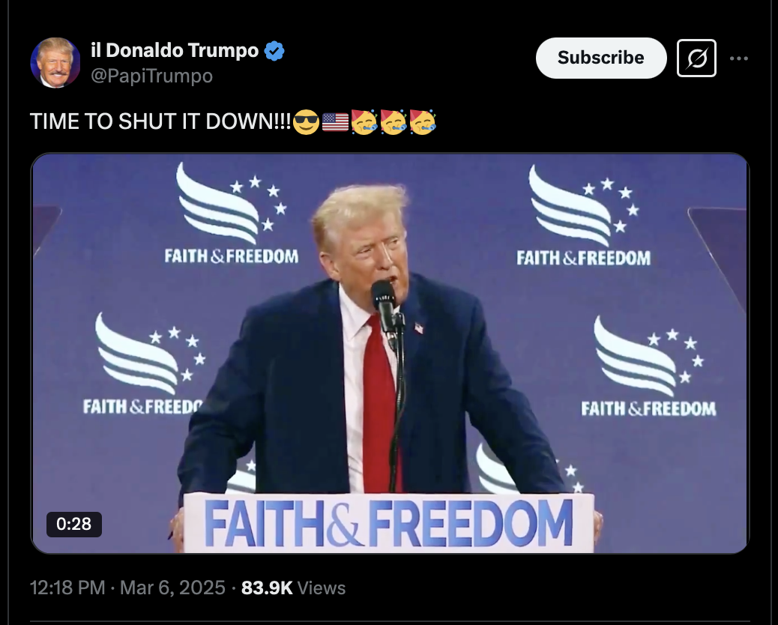Screen dimensions: 778x625
Task: Open the three-dot more options menu
Action: (739, 58)
